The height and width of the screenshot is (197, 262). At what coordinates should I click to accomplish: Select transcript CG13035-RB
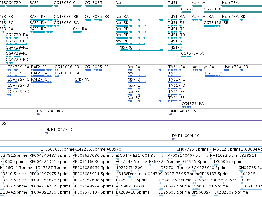click(93, 20)
